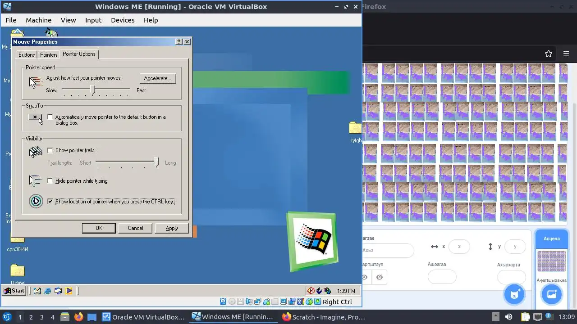Open the cpn38ii4i4 folder on ME desktop
Screen dimensions: 577x324
18,243
